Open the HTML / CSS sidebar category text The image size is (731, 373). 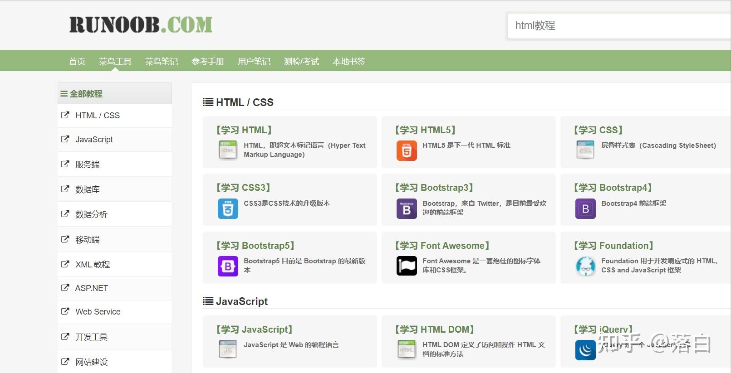tap(98, 116)
